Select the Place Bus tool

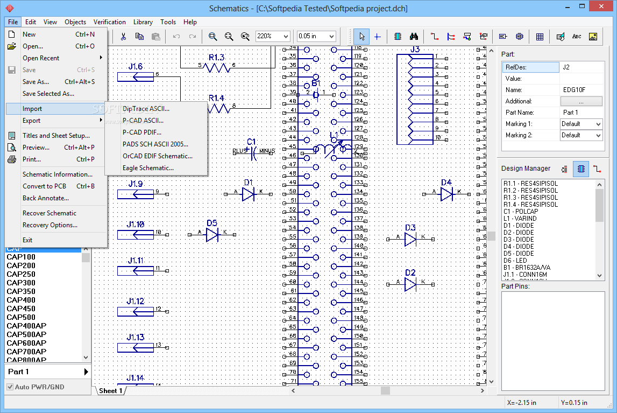[451, 37]
